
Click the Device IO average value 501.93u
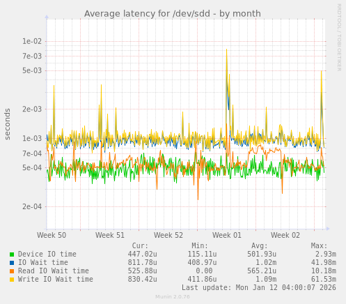click(262, 254)
